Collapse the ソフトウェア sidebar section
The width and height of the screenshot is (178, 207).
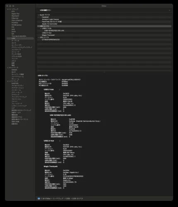[x=8, y=81]
